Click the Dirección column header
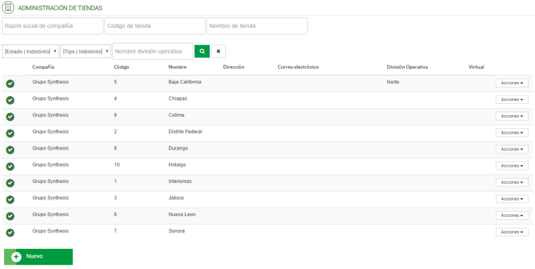This screenshot has height=269, width=535. [x=234, y=67]
